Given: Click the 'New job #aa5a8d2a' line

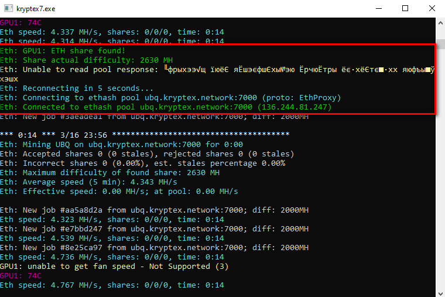Looking at the screenshot, I should pos(154,210).
